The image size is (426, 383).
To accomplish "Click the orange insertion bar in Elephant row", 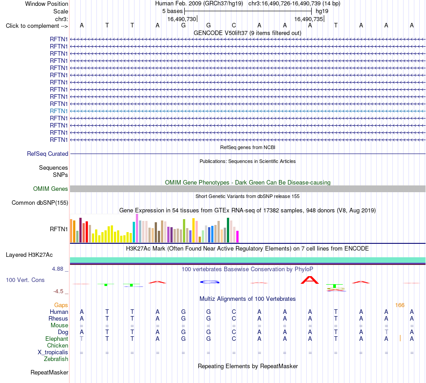I will [x=400, y=338].
